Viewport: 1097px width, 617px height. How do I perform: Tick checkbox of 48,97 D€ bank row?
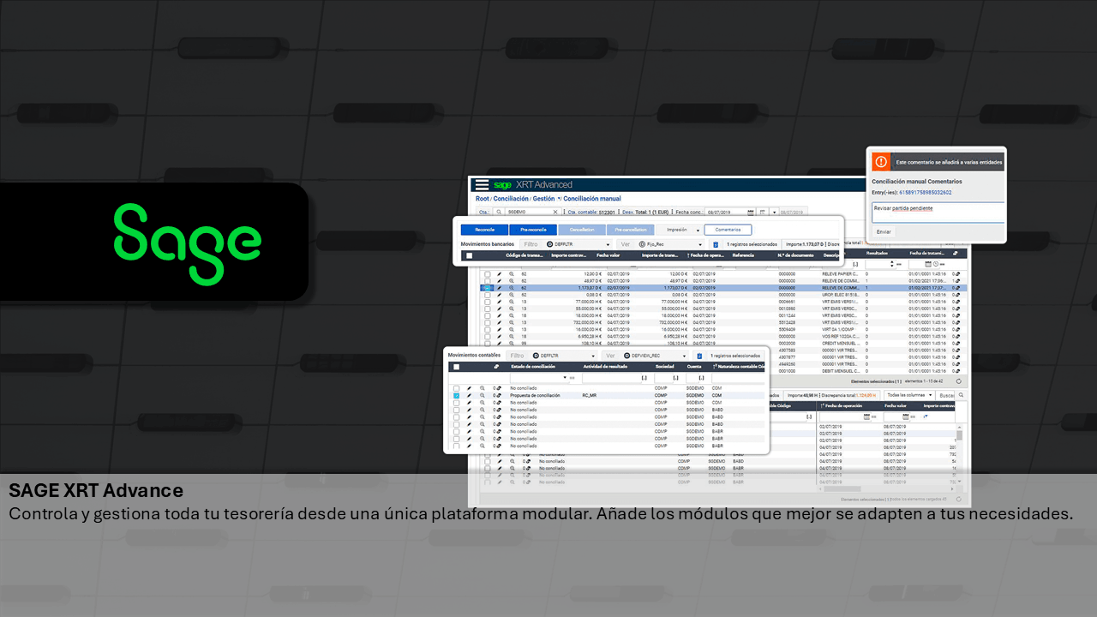[488, 281]
